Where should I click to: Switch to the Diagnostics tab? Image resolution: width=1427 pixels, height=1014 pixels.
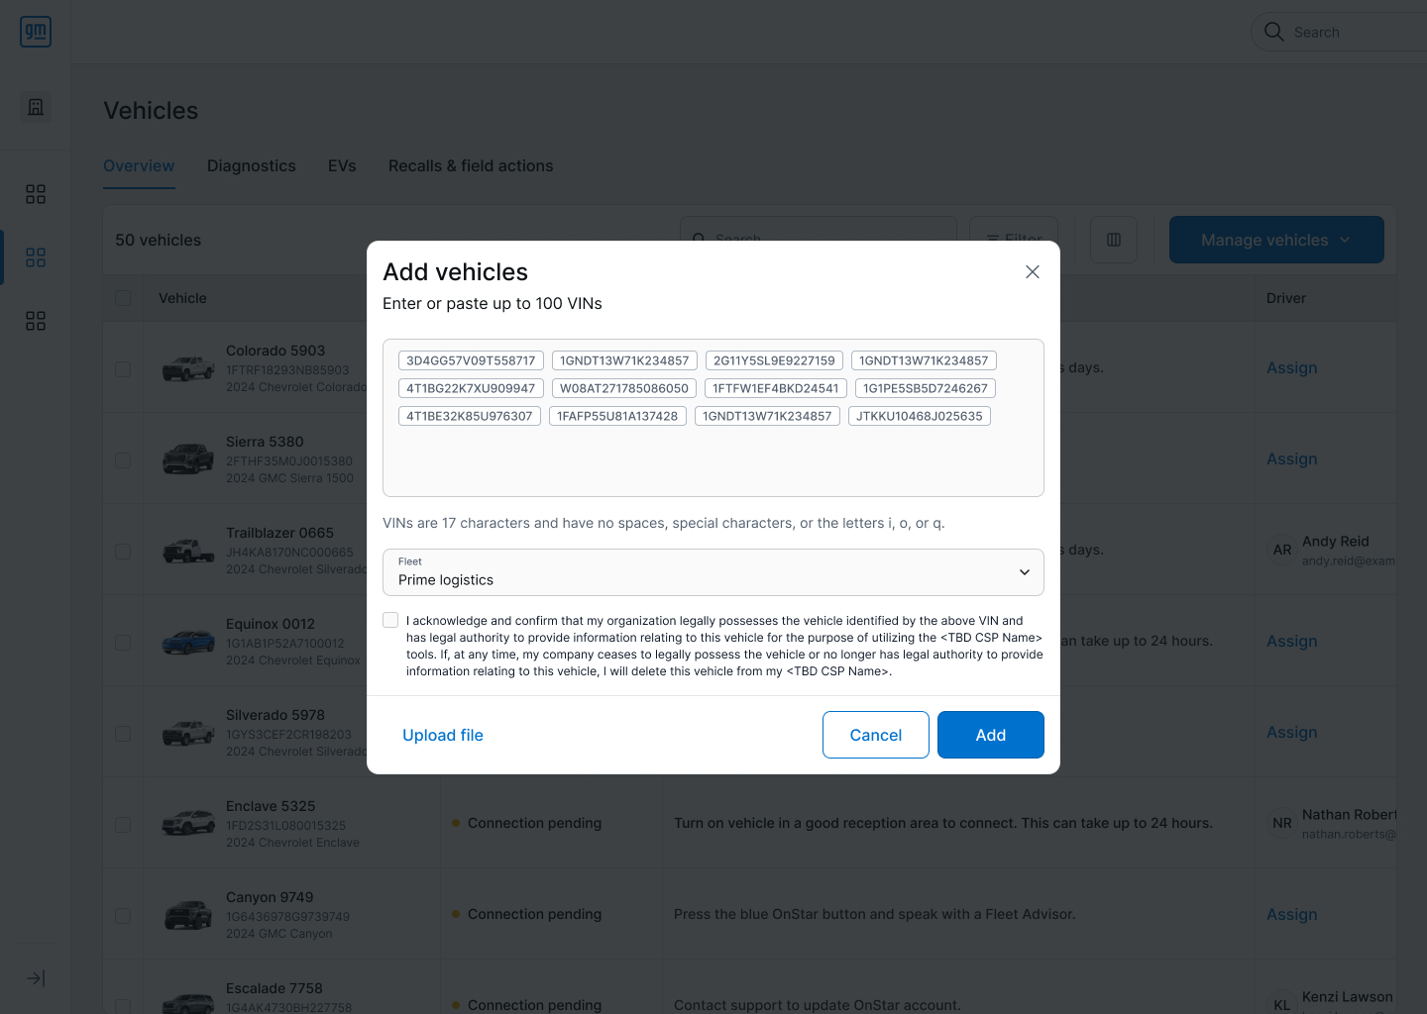[x=252, y=165]
